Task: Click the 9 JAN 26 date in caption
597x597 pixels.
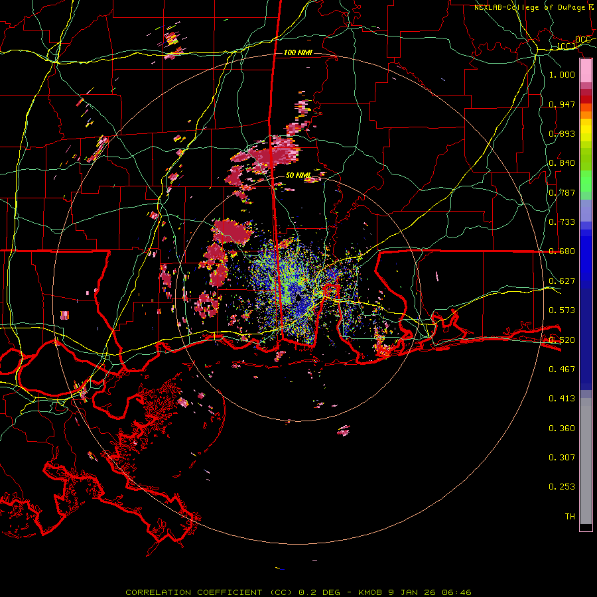Action: point(413,592)
